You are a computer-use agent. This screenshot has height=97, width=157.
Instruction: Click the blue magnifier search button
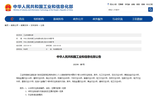[x=150, y=10]
